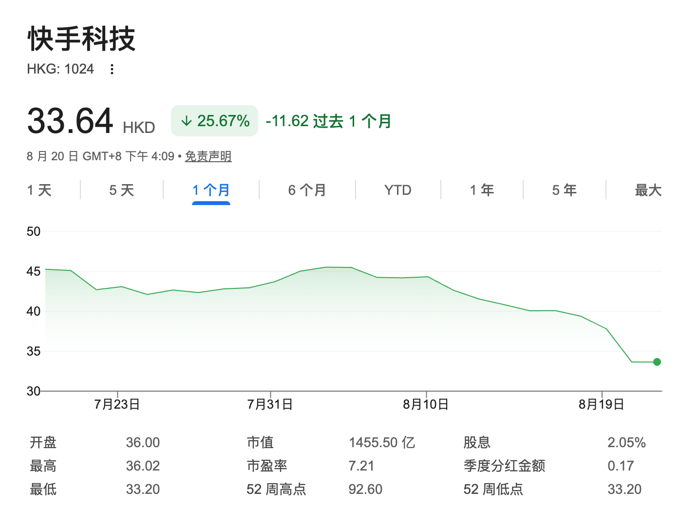Click the 最高 label
679x528 pixels.
click(x=43, y=466)
